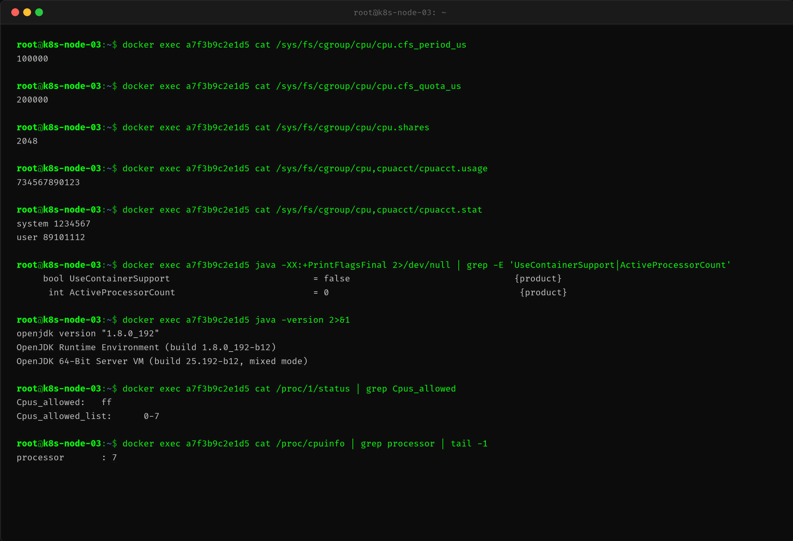The image size is (793, 541).
Task: Click {product} on the ActiveProcessorCount row
Action: pyautogui.click(x=543, y=292)
